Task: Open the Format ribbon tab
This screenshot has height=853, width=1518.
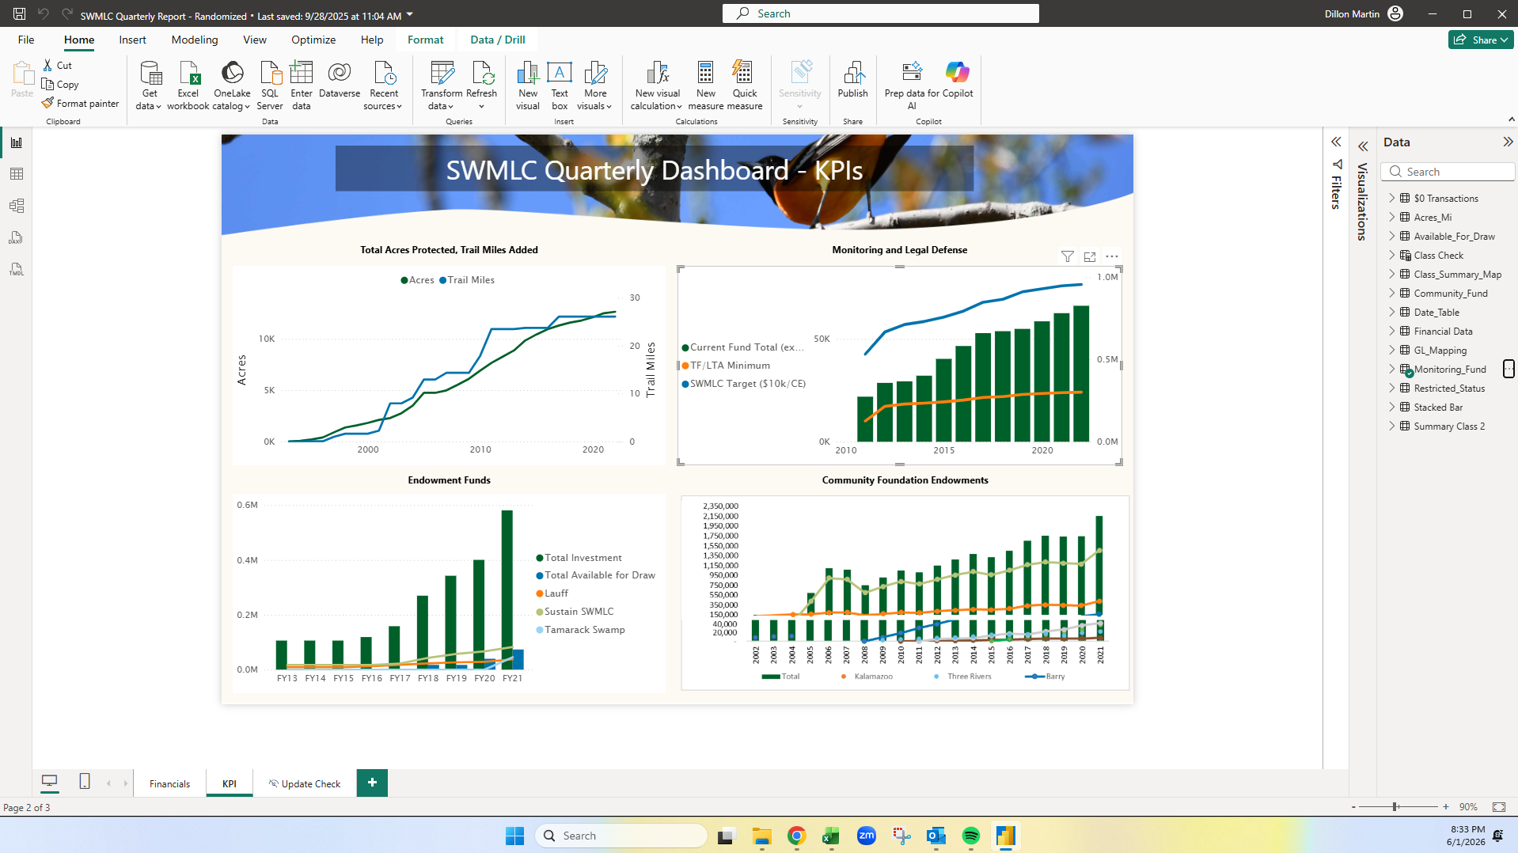Action: click(x=426, y=40)
